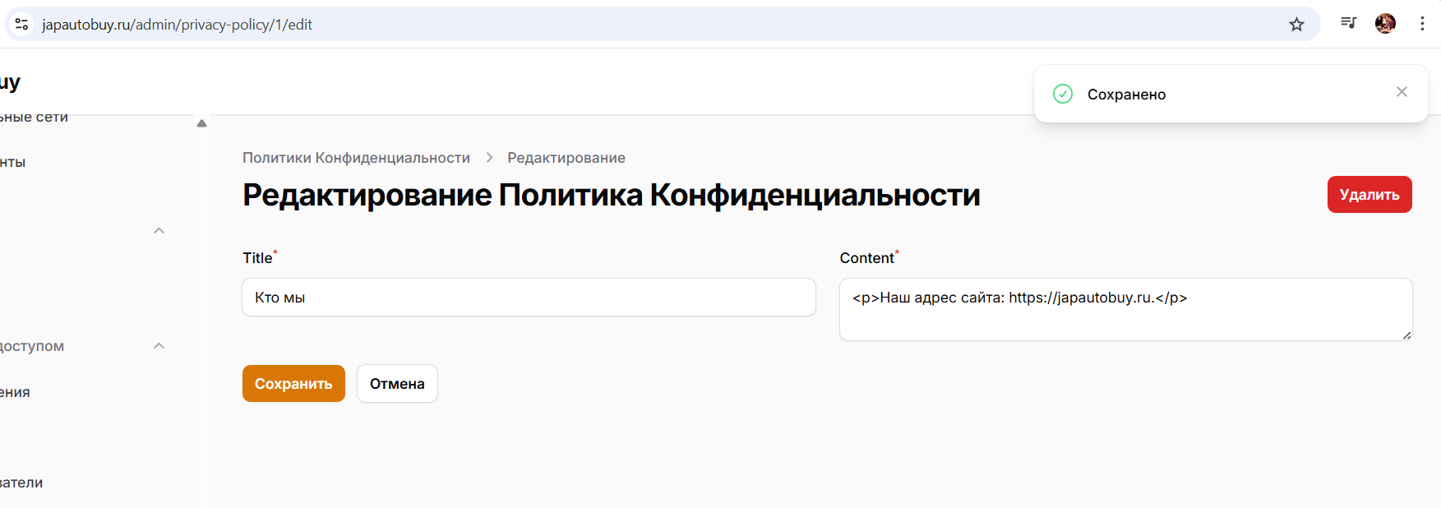Open the media control icon in Chrome toolbar
1441x508 pixels.
click(x=1348, y=23)
